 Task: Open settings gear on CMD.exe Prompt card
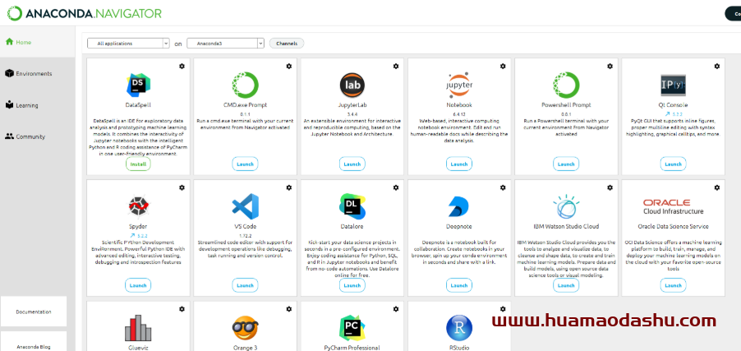click(x=288, y=67)
